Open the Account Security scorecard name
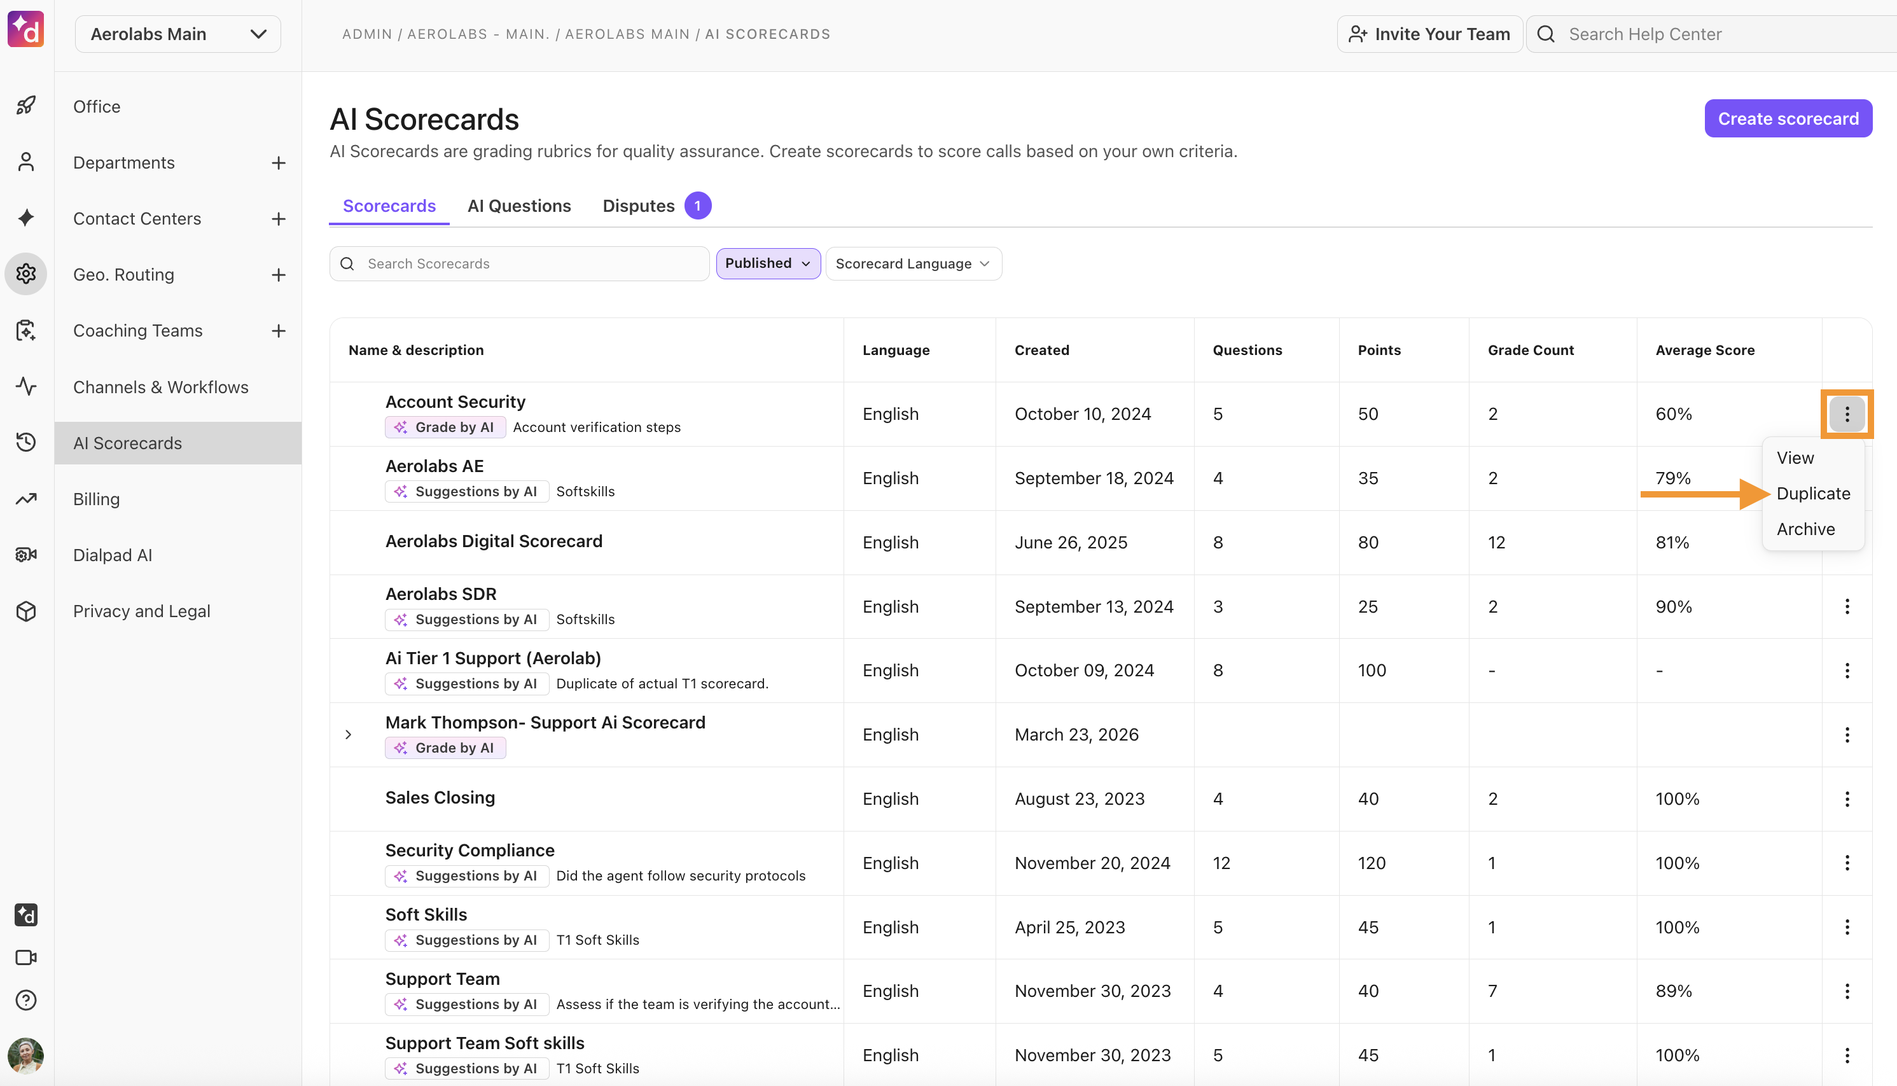Image resolution: width=1897 pixels, height=1086 pixels. tap(455, 402)
